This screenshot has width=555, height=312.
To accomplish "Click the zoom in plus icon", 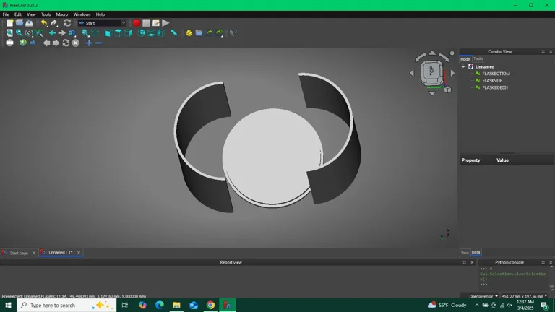I will point(89,43).
